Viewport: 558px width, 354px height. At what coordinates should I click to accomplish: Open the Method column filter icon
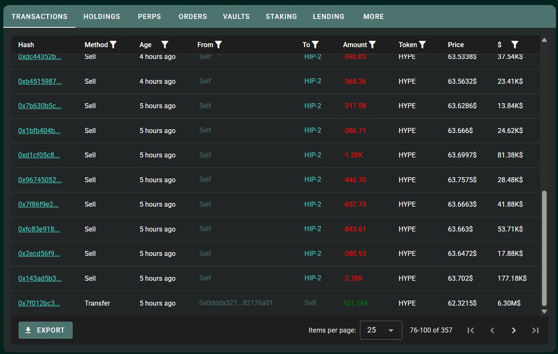pyautogui.click(x=113, y=45)
